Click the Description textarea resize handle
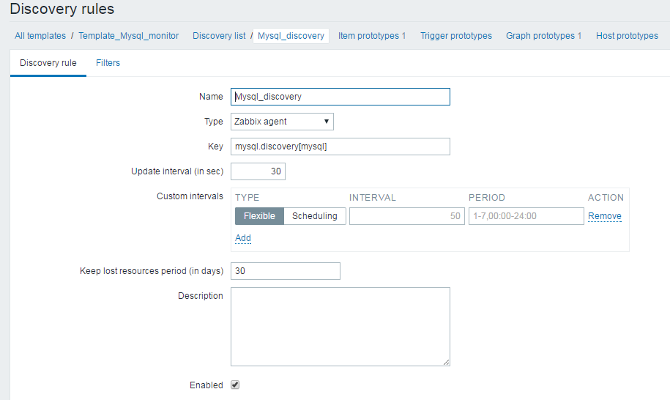The width and height of the screenshot is (670, 400). tap(446, 363)
